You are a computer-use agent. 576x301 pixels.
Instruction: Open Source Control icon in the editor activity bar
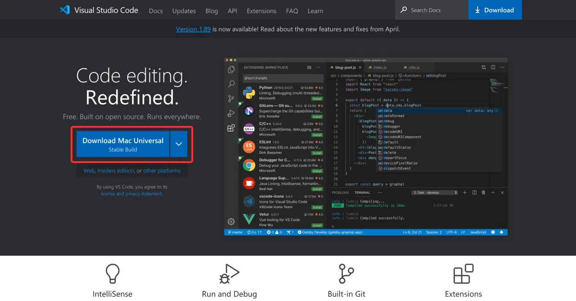click(x=231, y=98)
